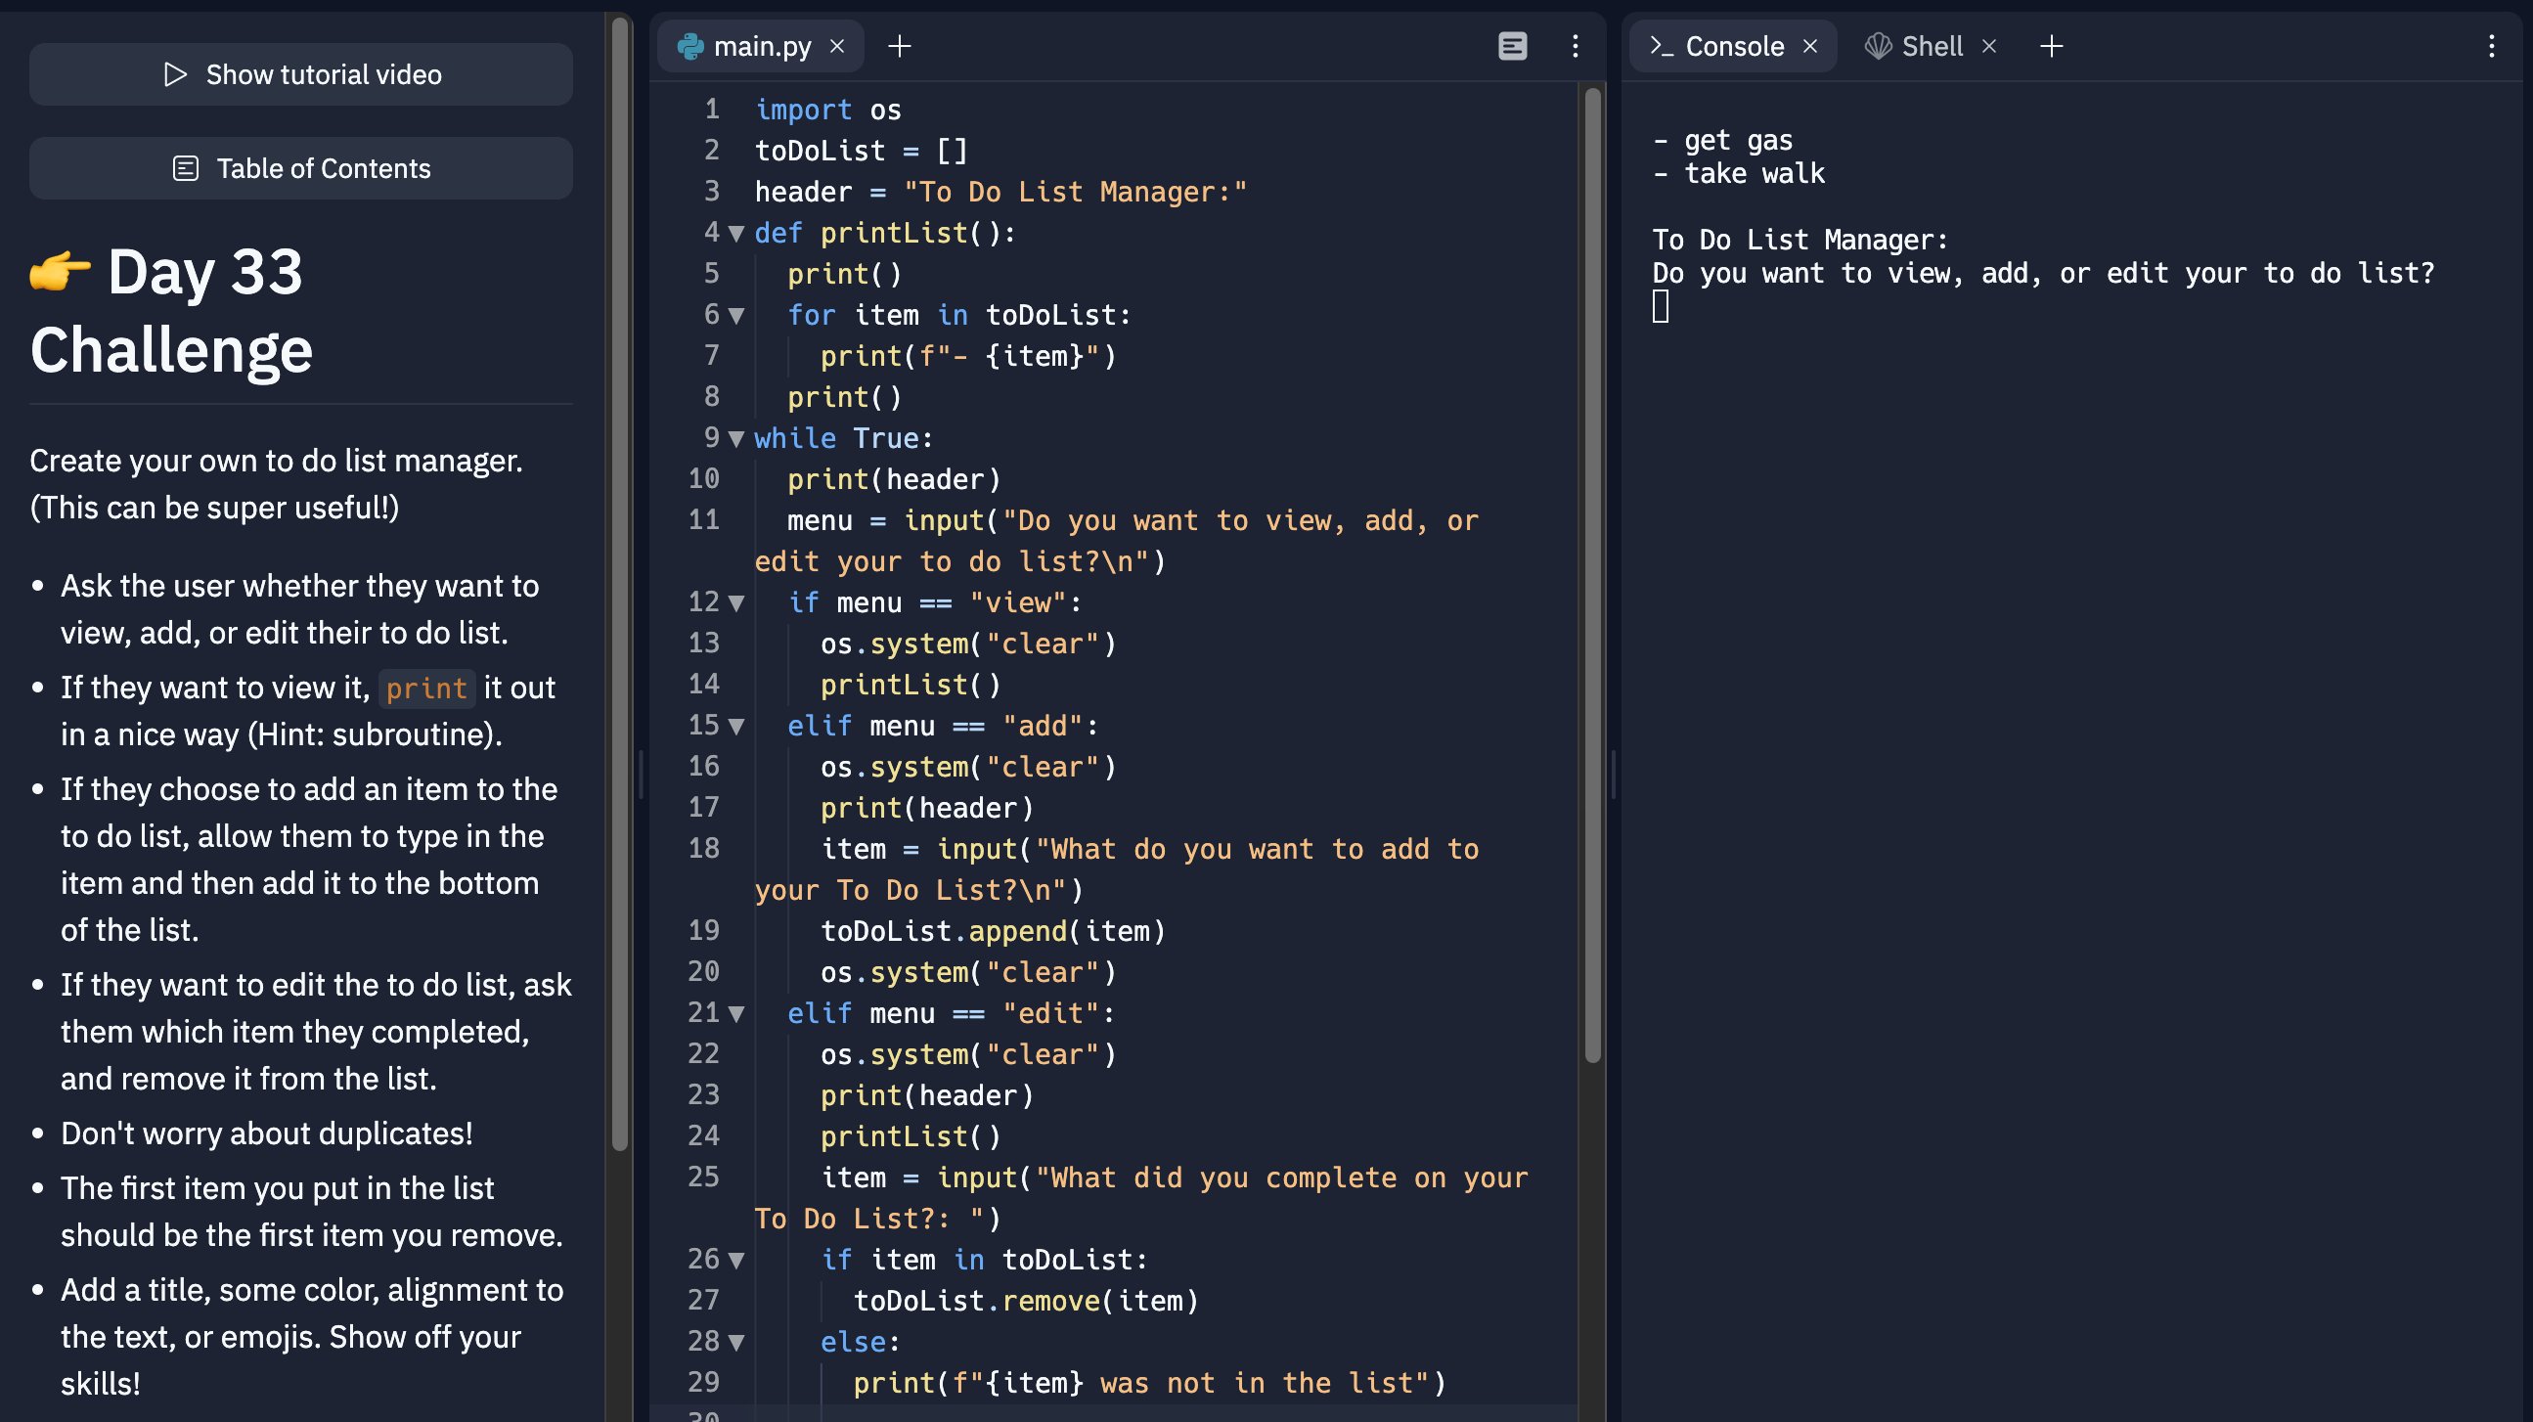Collapse the for loop at line 6
The image size is (2533, 1422).
(x=736, y=316)
